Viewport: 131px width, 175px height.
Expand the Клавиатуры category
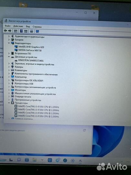pyautogui.click(x=9, y=70)
